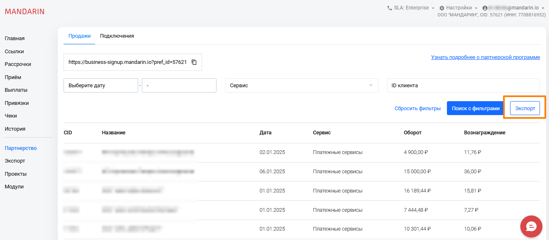Screen dimensions: 549x240
Task: Click the phone icon near SLA
Action: [390, 8]
